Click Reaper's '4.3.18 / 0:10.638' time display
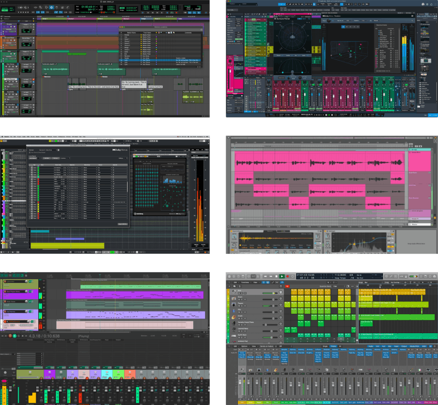 click(x=44, y=336)
